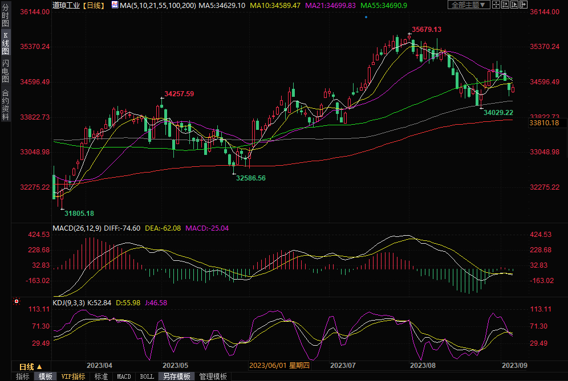
Task: Click the MACD(26,12,9) indicator label
Action: [x=78, y=228]
